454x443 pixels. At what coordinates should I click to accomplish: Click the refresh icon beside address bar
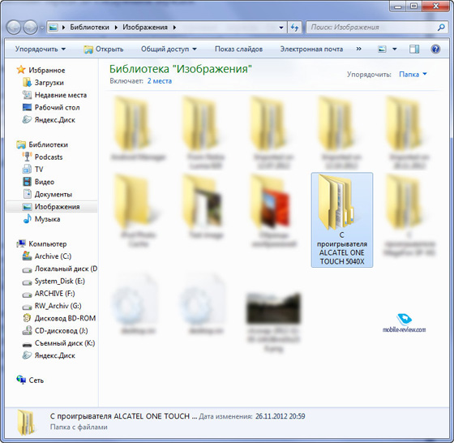(294, 28)
